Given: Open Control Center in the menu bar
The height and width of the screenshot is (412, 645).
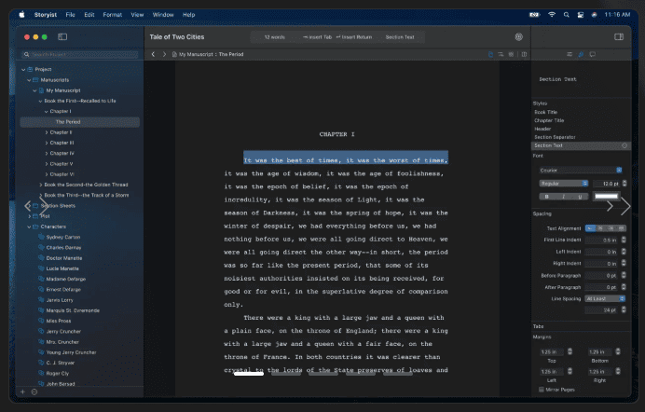Looking at the screenshot, I should 581,15.
